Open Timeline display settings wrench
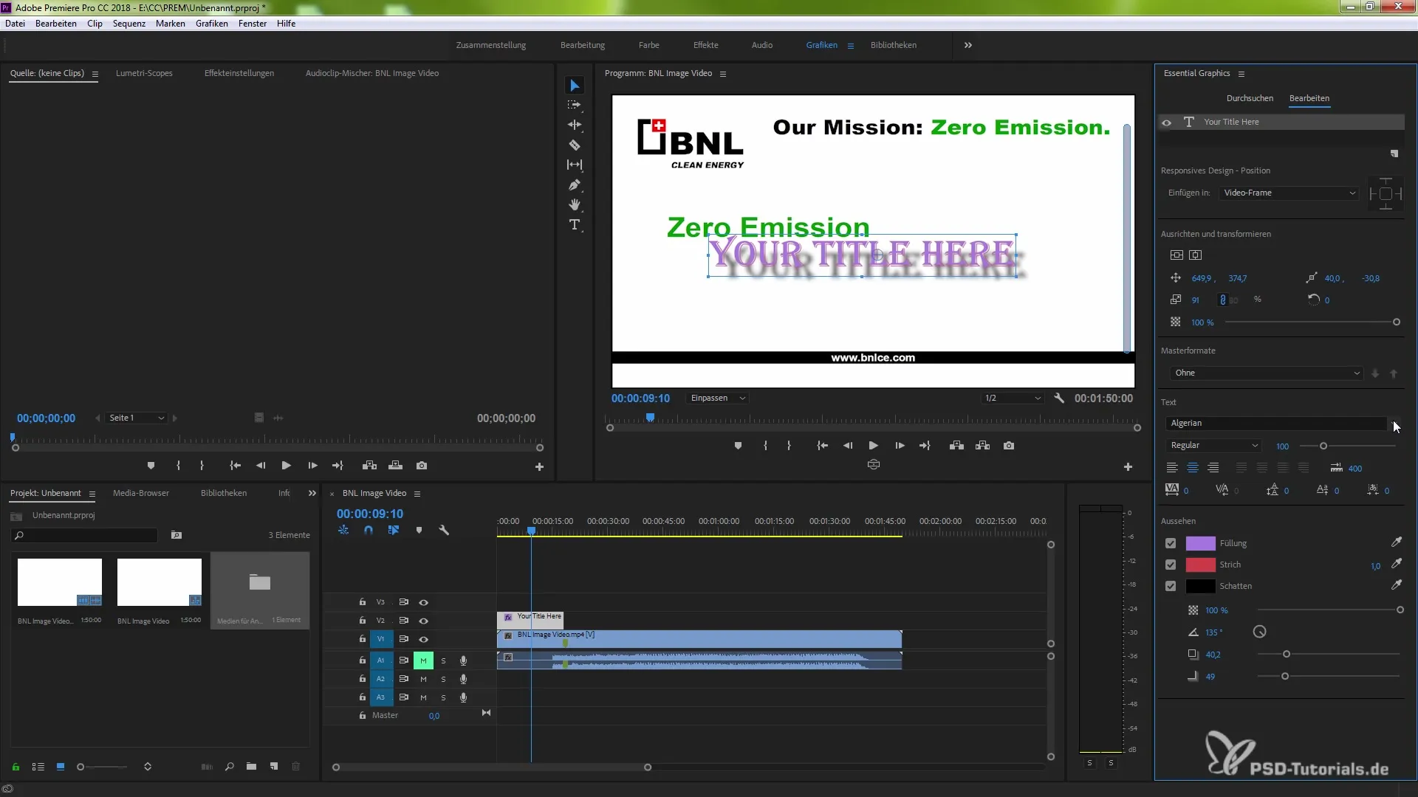The image size is (1418, 797). [444, 530]
